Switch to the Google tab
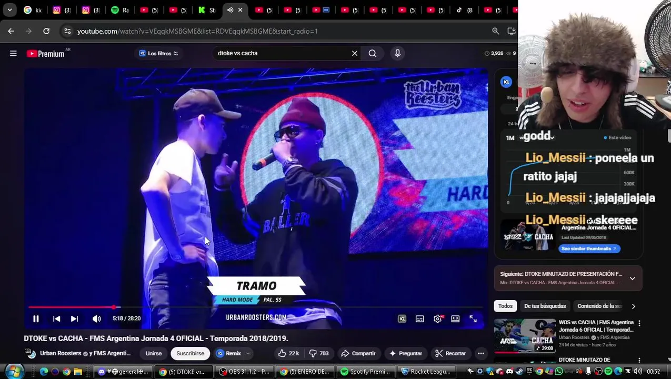The image size is (671, 379). 32,10
